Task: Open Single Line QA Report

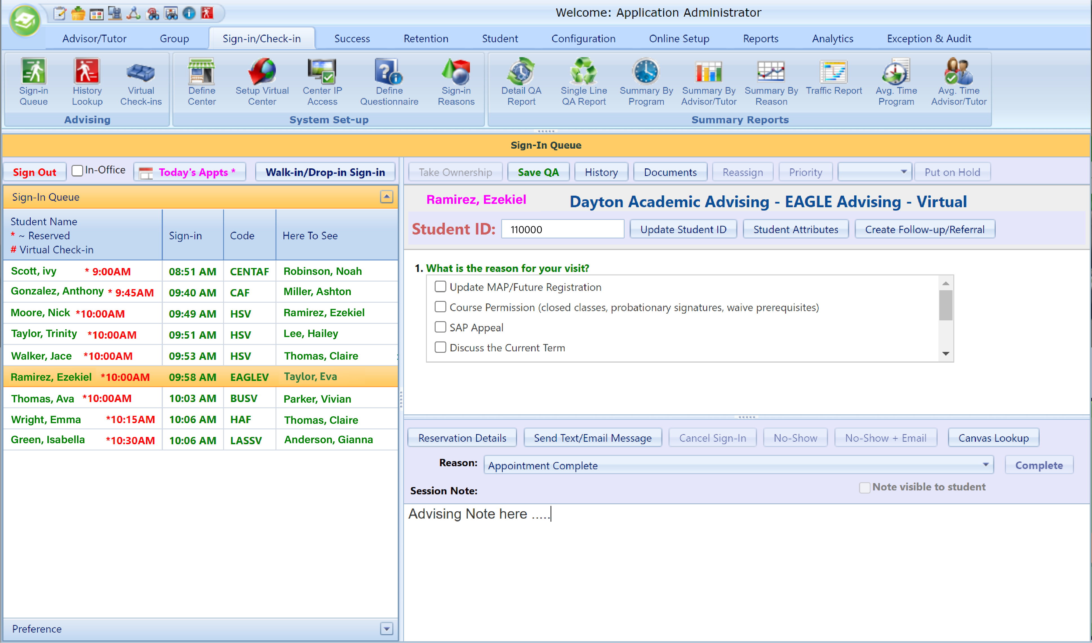Action: 583,82
